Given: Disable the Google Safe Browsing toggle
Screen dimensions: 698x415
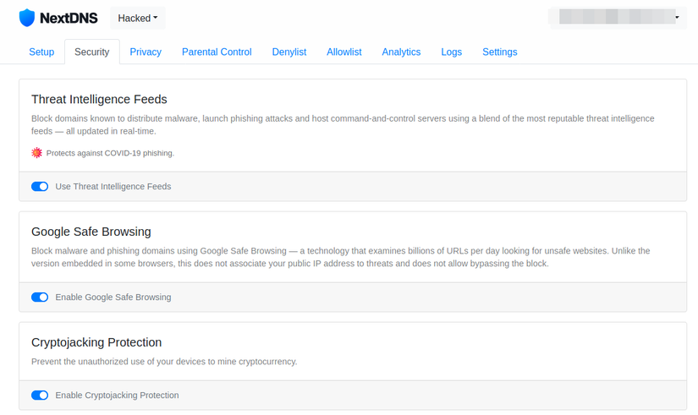Looking at the screenshot, I should coord(40,297).
